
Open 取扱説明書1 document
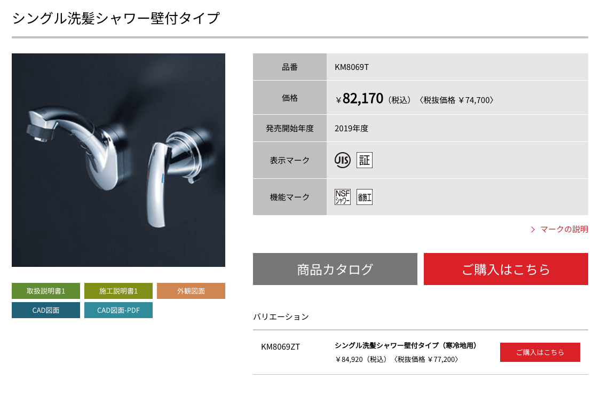pyautogui.click(x=46, y=291)
